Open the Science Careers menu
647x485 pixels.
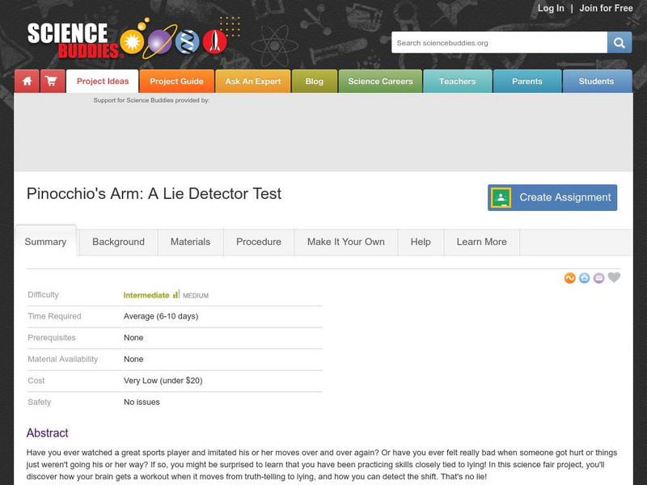[x=380, y=81]
